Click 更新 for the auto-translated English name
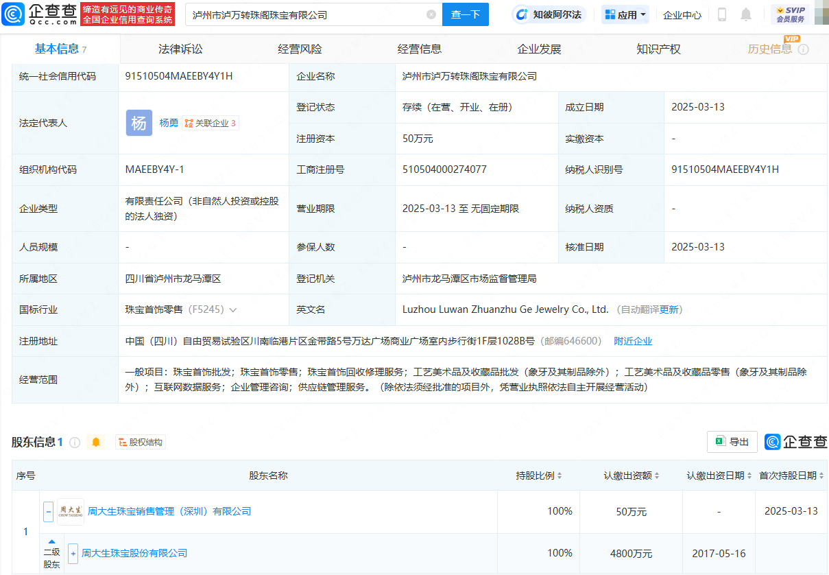This screenshot has height=575, width=829. [669, 309]
